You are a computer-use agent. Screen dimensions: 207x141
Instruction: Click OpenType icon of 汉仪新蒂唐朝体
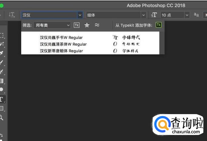(x=115, y=51)
